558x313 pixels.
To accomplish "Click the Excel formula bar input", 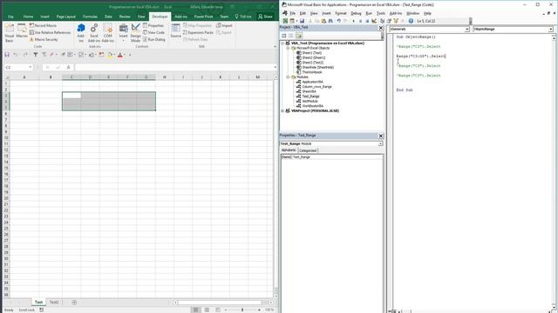I will click(x=174, y=67).
